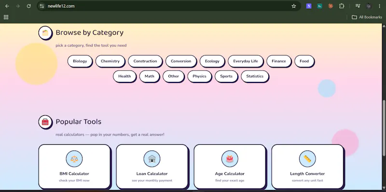Viewport: 386px width, 192px height.
Task: Click the browser forward arrow
Action: [x=18, y=6]
